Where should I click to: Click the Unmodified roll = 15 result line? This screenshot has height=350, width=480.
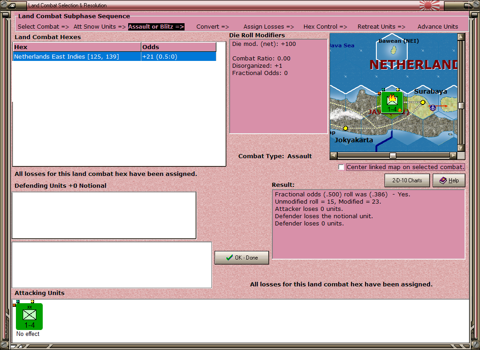click(x=328, y=201)
